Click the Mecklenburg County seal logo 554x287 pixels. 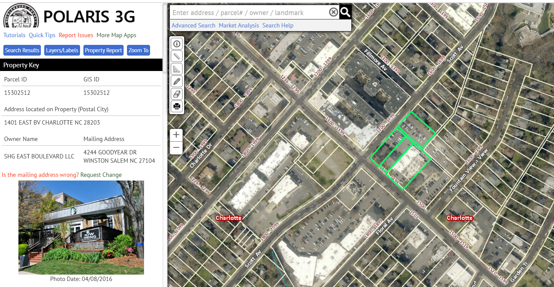coord(21,16)
